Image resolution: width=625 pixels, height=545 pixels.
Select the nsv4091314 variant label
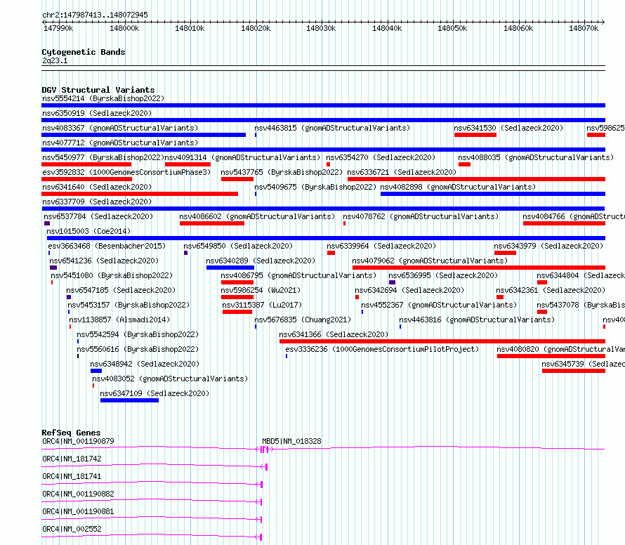(x=242, y=157)
